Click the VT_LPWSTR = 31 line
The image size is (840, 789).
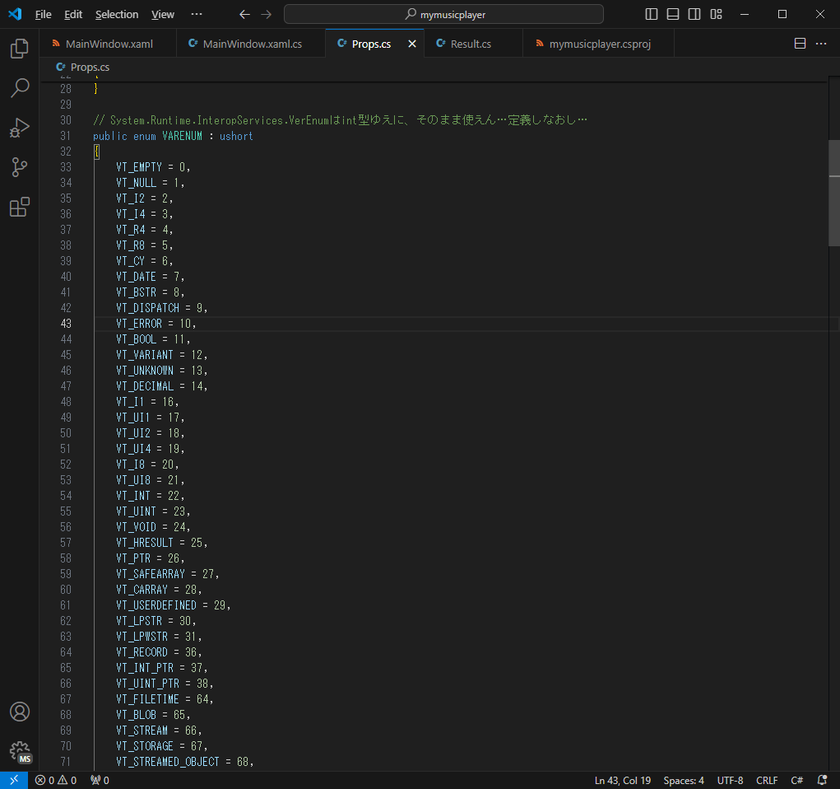(x=159, y=636)
